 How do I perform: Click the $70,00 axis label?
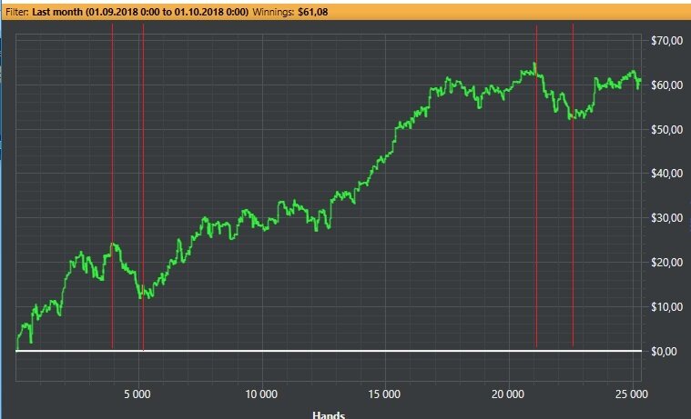(666, 41)
